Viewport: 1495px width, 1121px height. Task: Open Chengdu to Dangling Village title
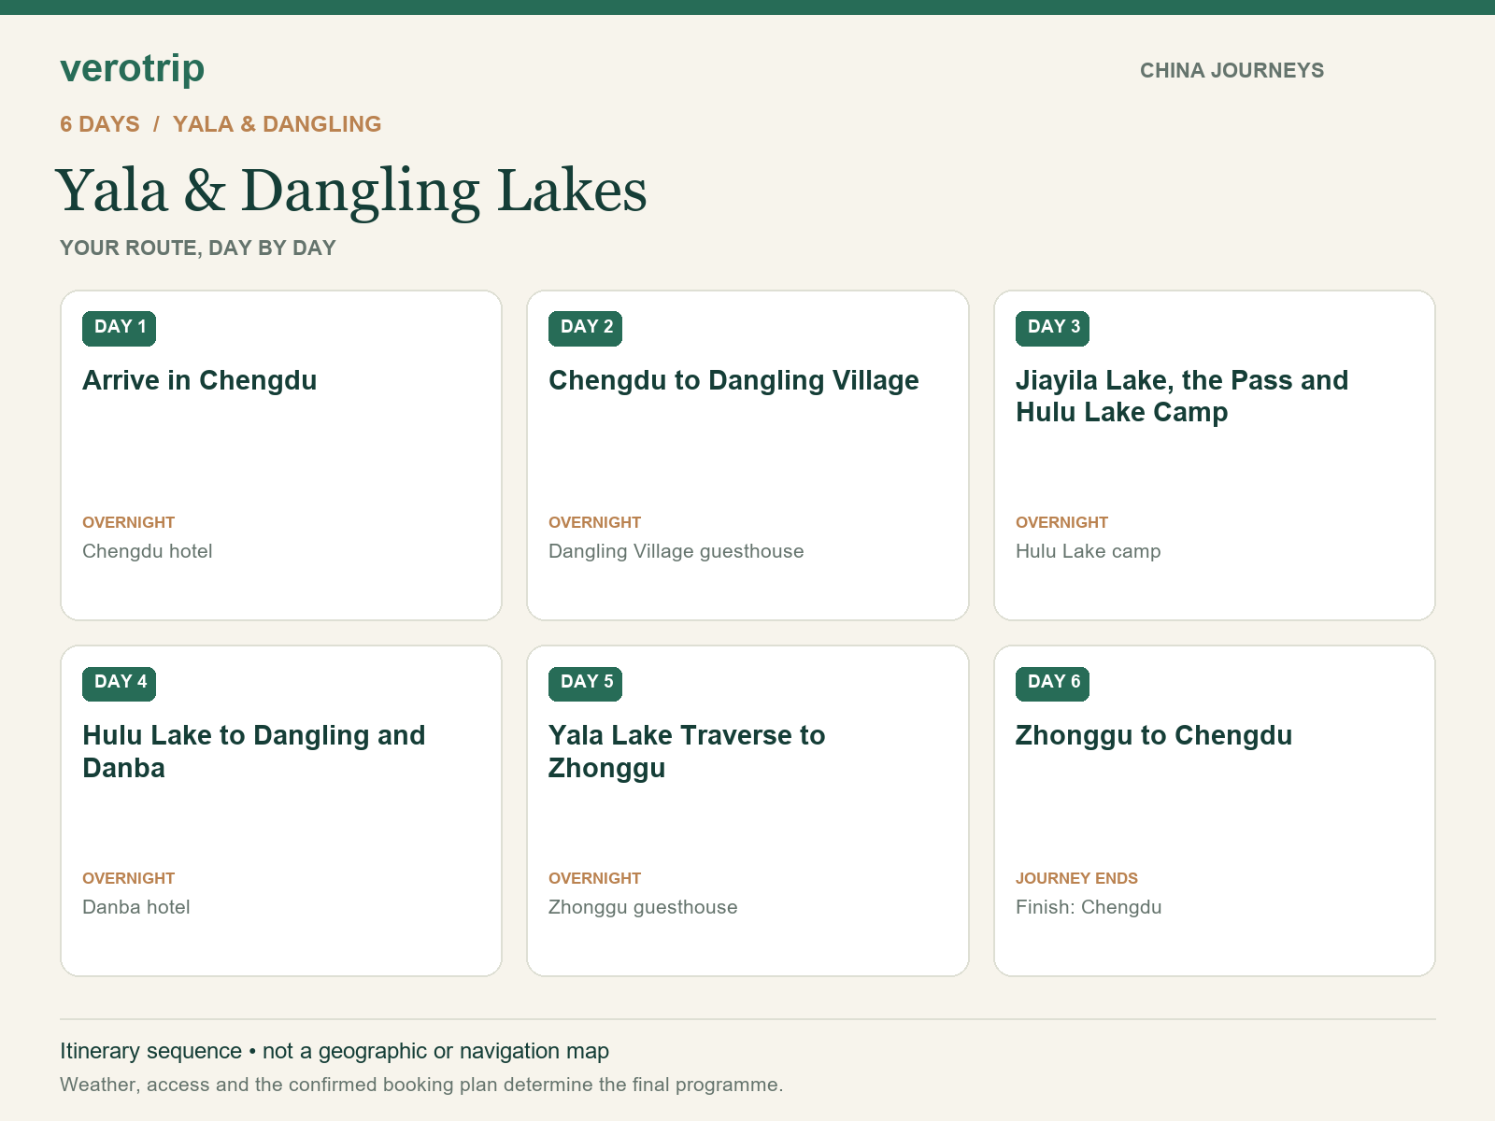click(x=733, y=381)
